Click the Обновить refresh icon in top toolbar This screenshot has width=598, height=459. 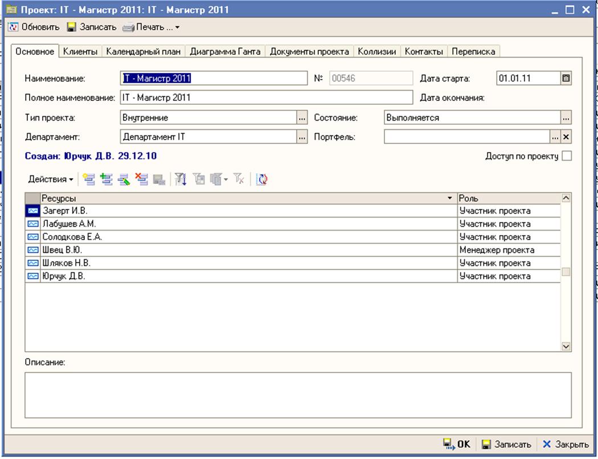click(13, 27)
